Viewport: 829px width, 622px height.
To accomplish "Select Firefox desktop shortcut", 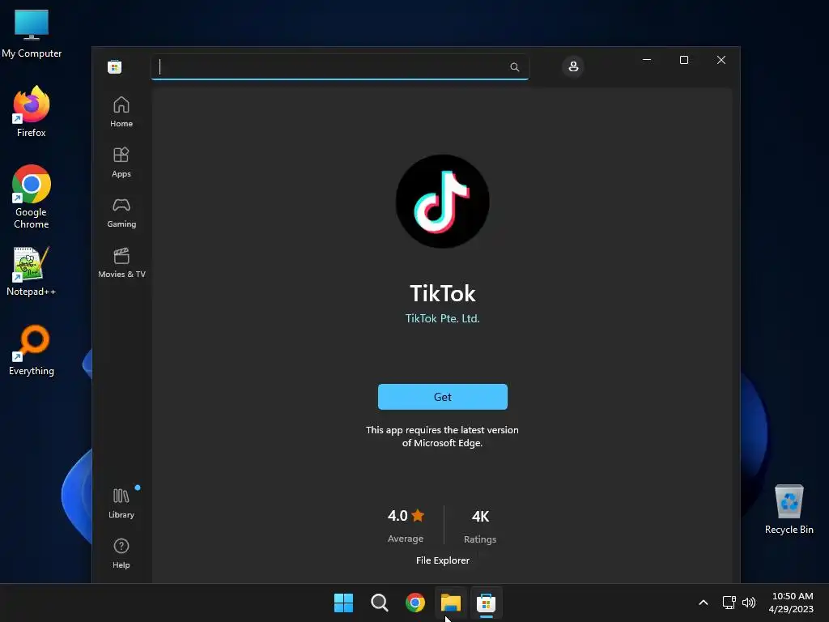I will tap(32, 112).
